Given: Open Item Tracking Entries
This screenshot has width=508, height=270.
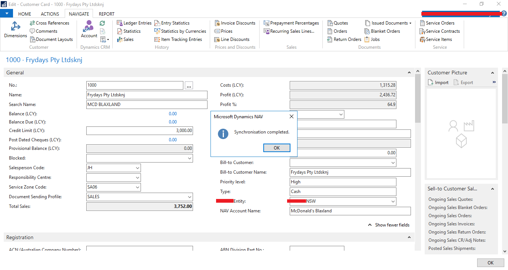Looking at the screenshot, I should tap(182, 39).
